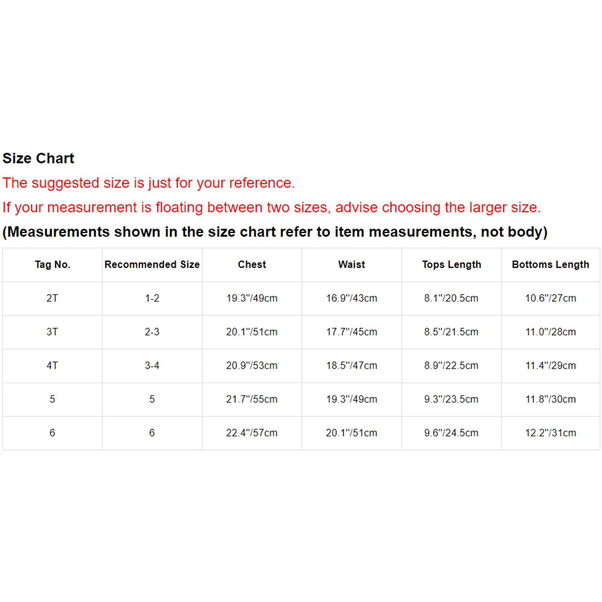602x602 pixels.
Task: Click the 3-4 recommended size cell
Action: click(x=152, y=365)
